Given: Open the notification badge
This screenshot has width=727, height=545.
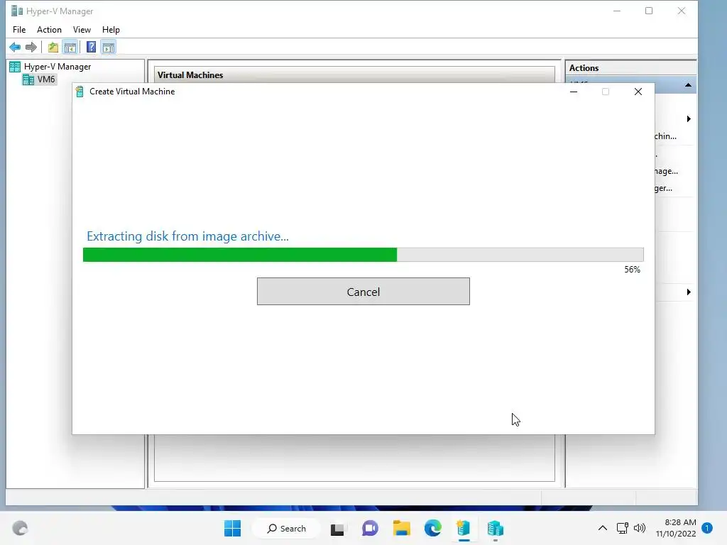Looking at the screenshot, I should point(707,528).
